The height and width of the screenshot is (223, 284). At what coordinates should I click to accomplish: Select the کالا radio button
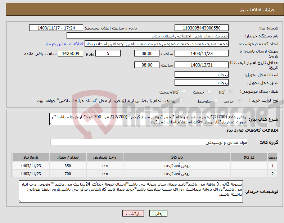pyautogui.click(x=230, y=91)
